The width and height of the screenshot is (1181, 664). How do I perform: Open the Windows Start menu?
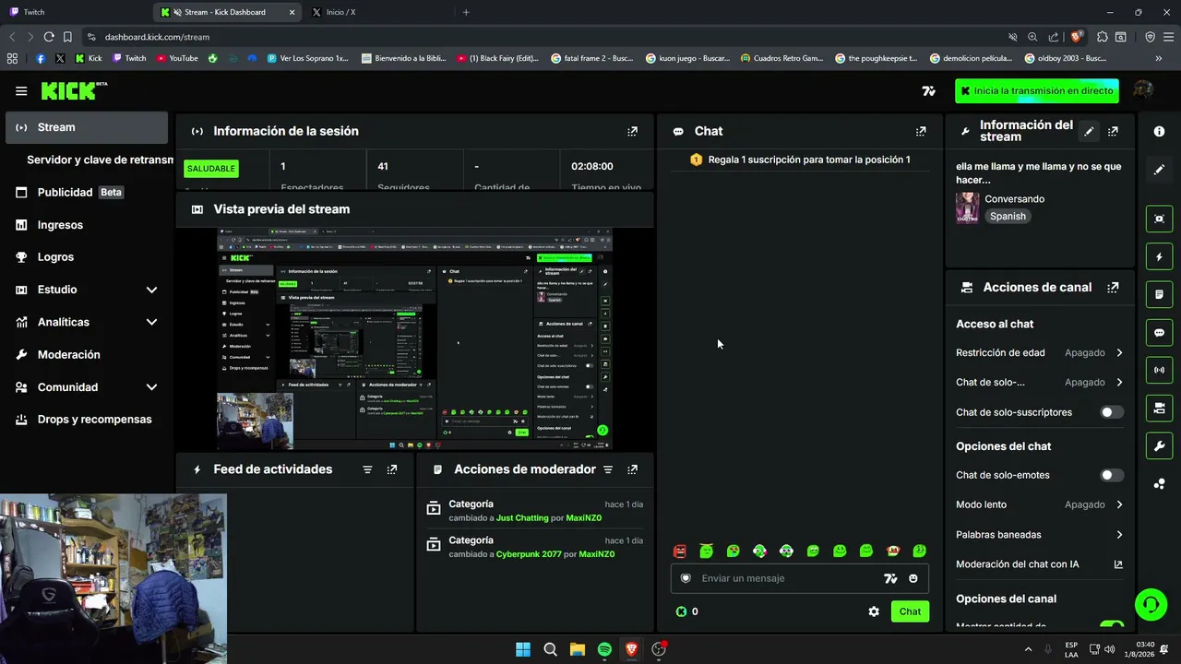point(523,649)
